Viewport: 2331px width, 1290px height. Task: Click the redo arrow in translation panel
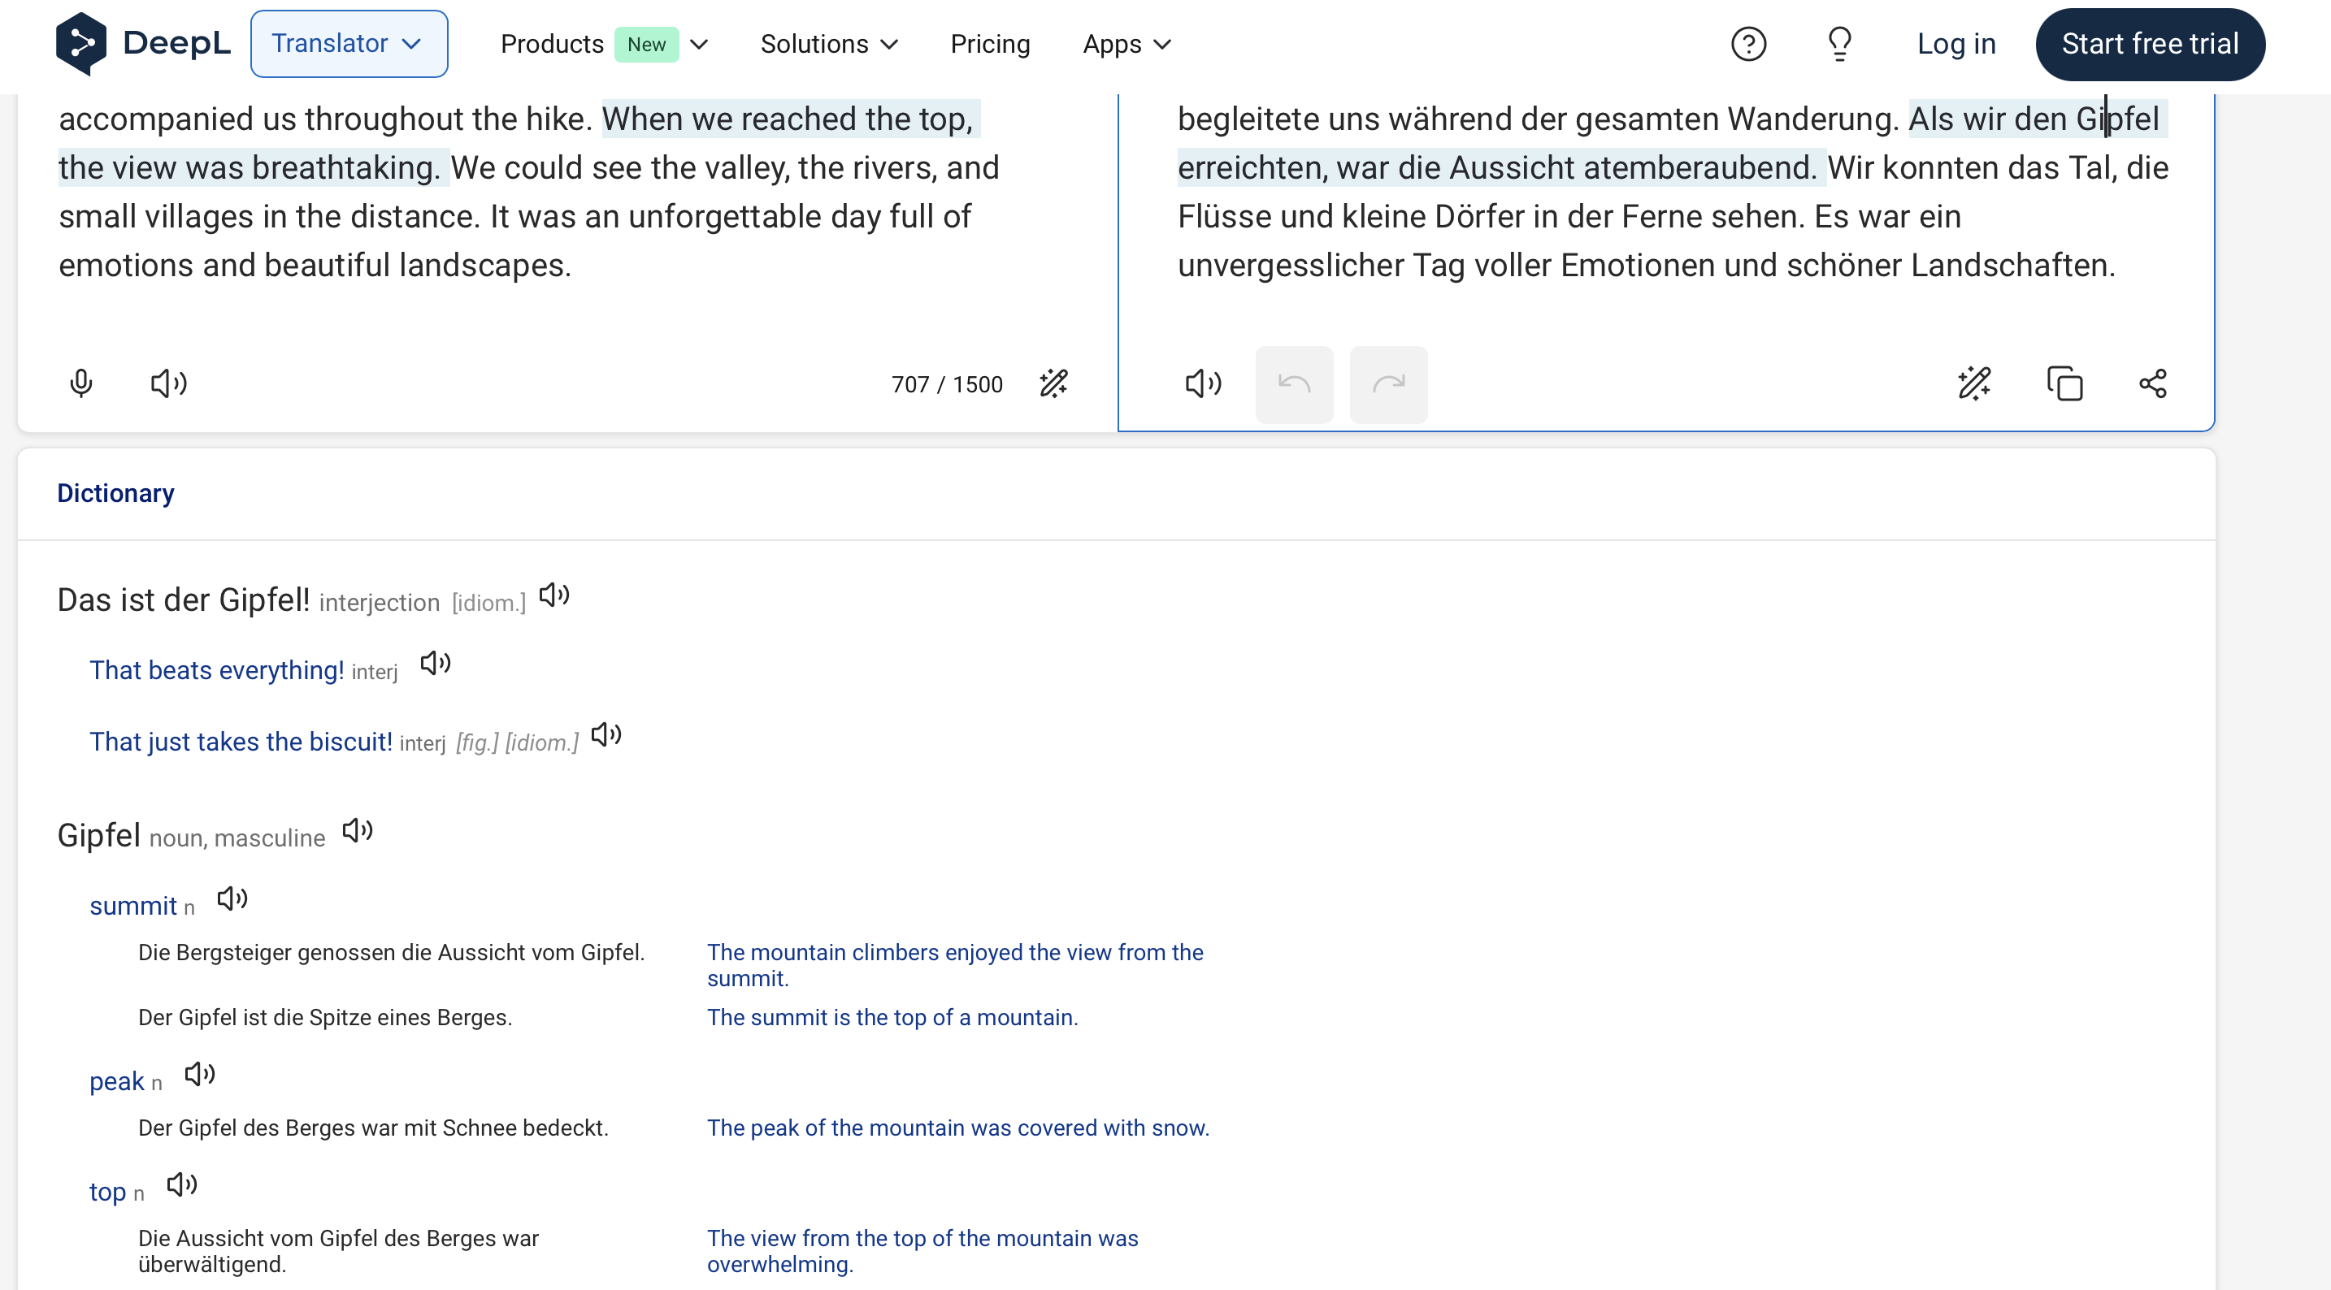(1388, 383)
